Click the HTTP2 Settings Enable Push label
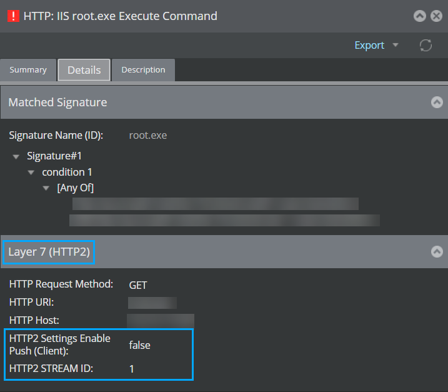Screen dimensions: 448x392 [x=60, y=344]
